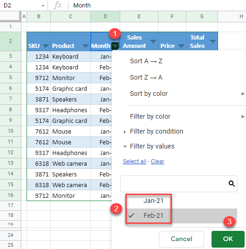Click Web camera cell in row 13
This screenshot has height=249, width=246.
pyautogui.click(x=71, y=163)
